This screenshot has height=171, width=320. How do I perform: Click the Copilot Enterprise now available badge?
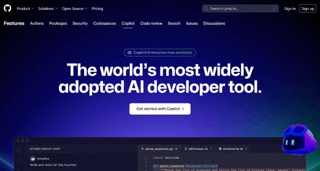[x=160, y=53]
